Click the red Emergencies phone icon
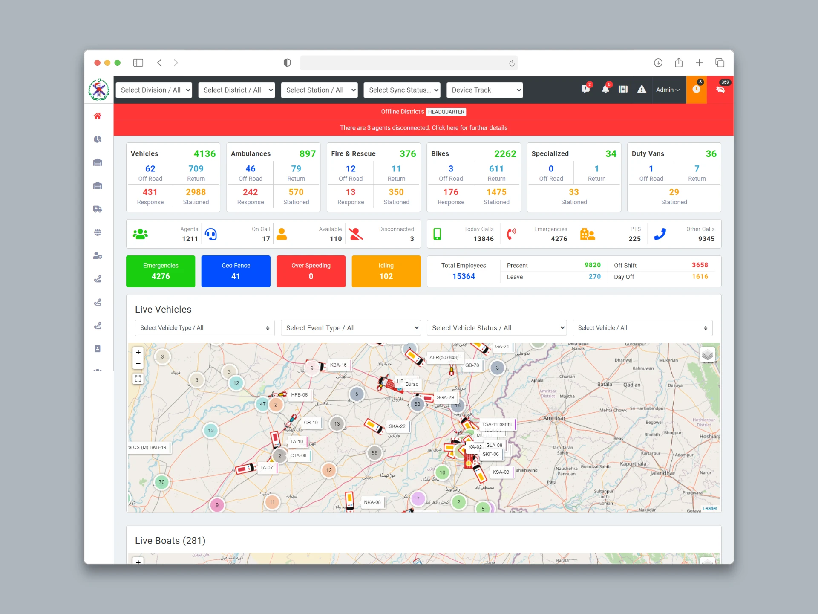818x614 pixels. click(x=511, y=234)
